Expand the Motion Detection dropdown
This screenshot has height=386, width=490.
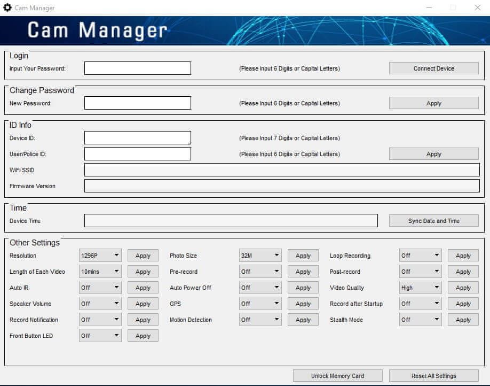coord(260,320)
